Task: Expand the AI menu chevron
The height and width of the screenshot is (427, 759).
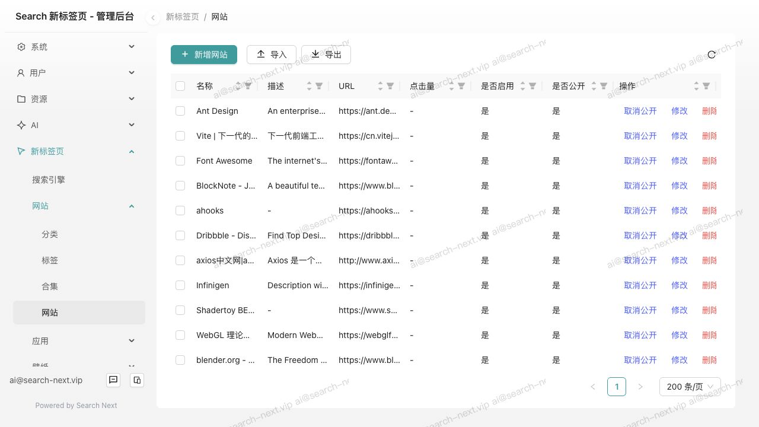Action: tap(132, 125)
